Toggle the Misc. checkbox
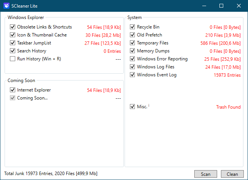248x180 pixels. click(x=133, y=107)
